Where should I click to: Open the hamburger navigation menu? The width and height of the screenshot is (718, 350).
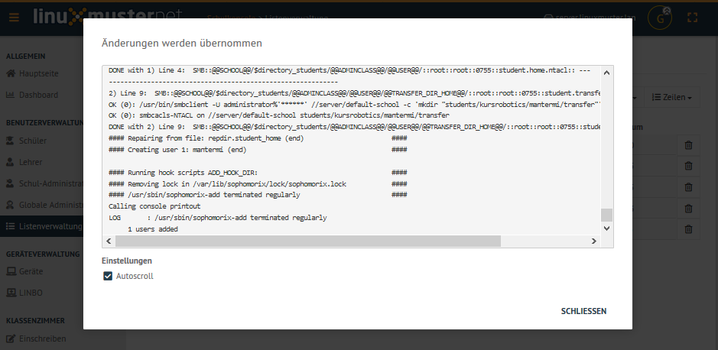(14, 18)
